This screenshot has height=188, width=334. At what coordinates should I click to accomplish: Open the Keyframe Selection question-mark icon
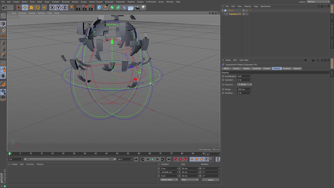tap(185, 159)
